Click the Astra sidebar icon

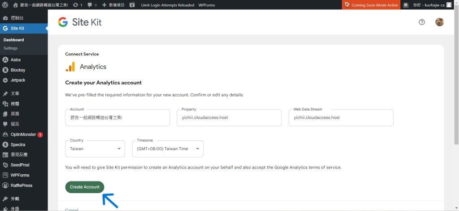click(5, 60)
